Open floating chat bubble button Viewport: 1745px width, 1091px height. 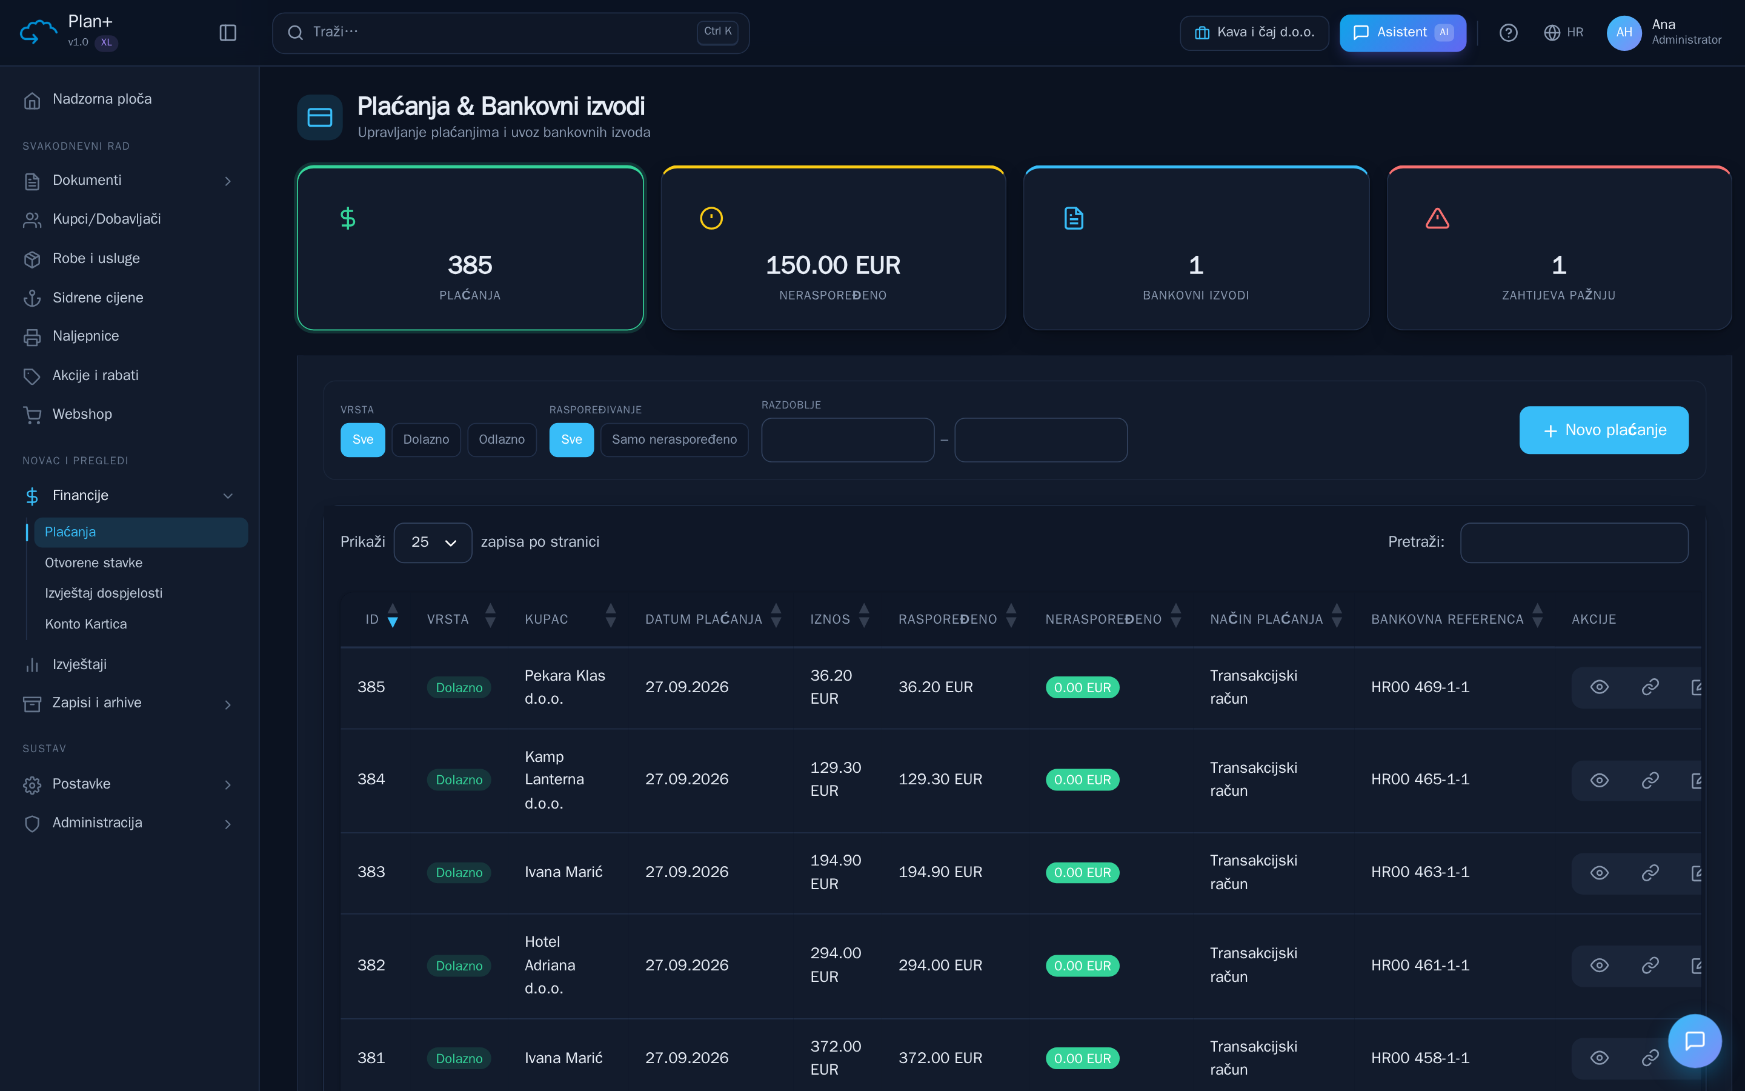pyautogui.click(x=1695, y=1041)
